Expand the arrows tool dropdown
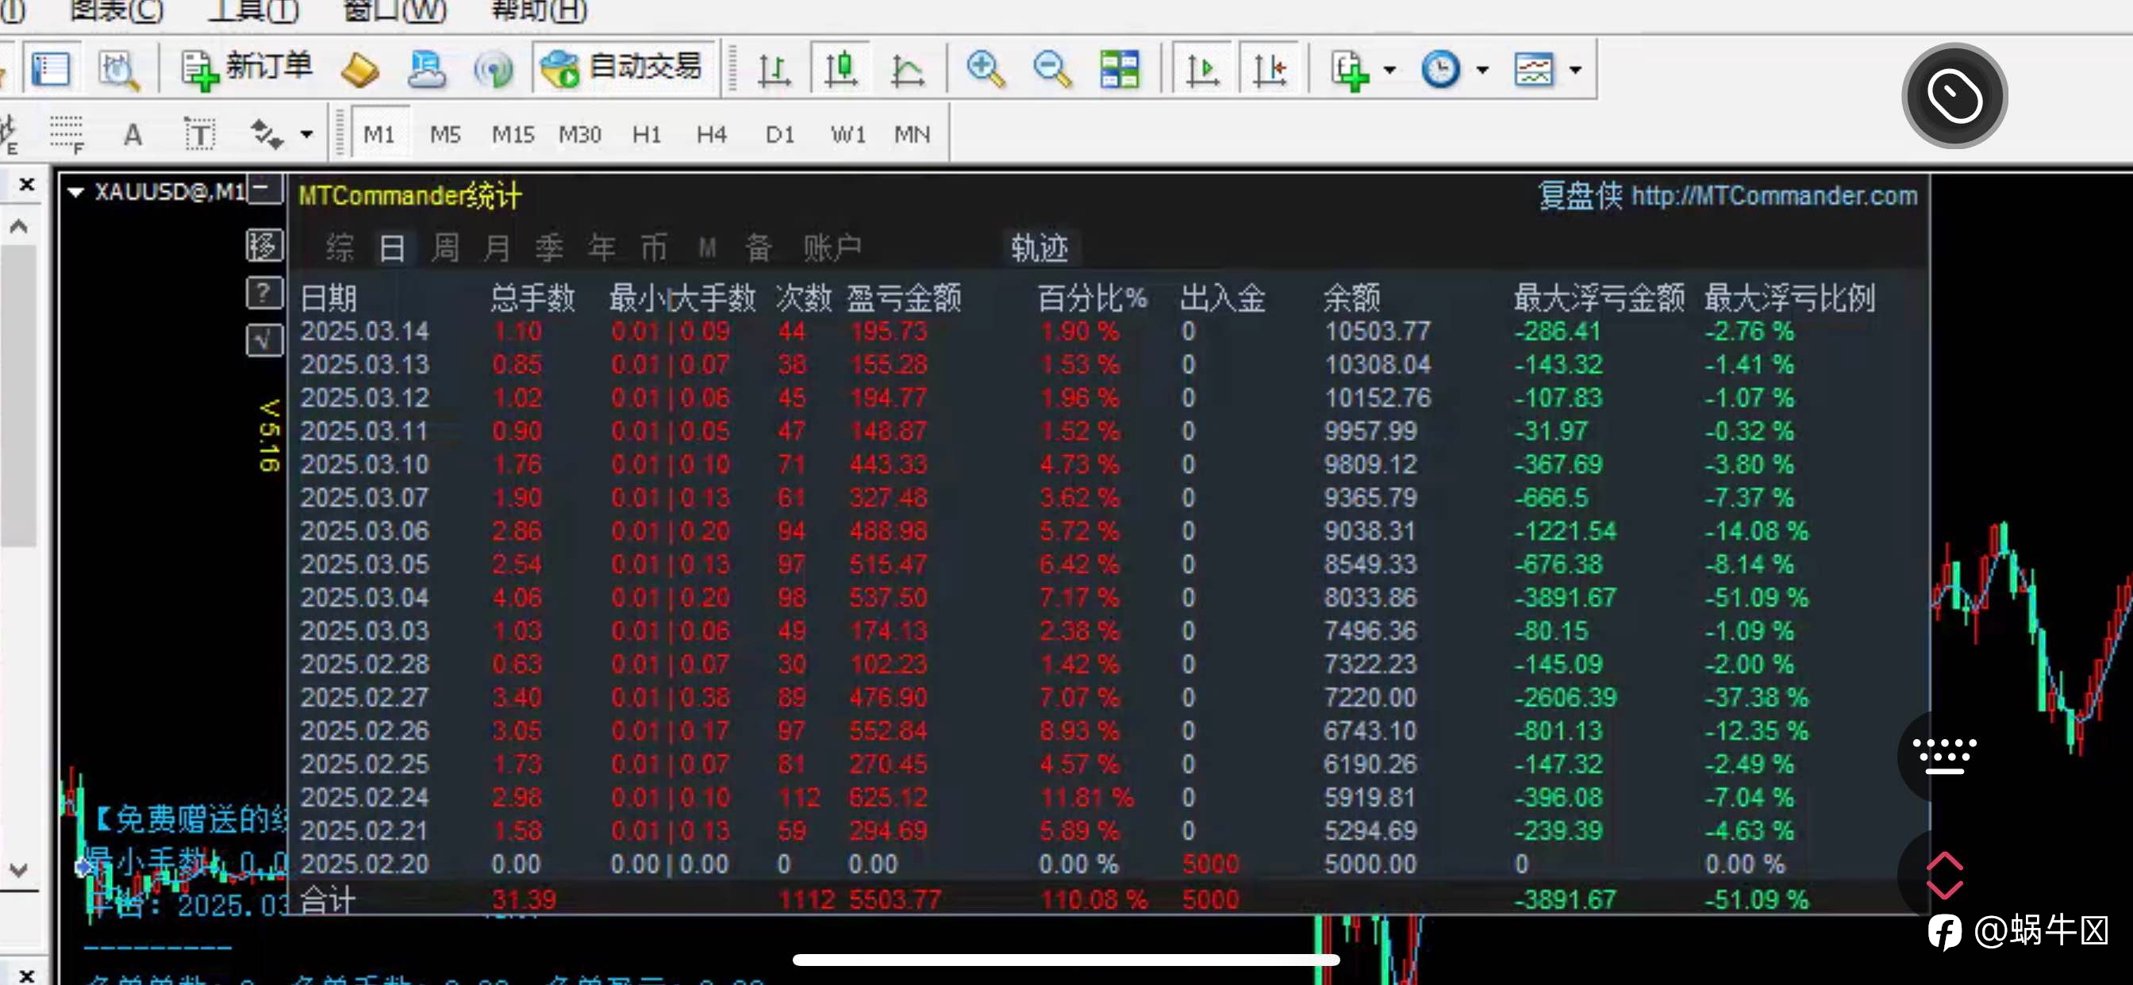 tap(306, 134)
